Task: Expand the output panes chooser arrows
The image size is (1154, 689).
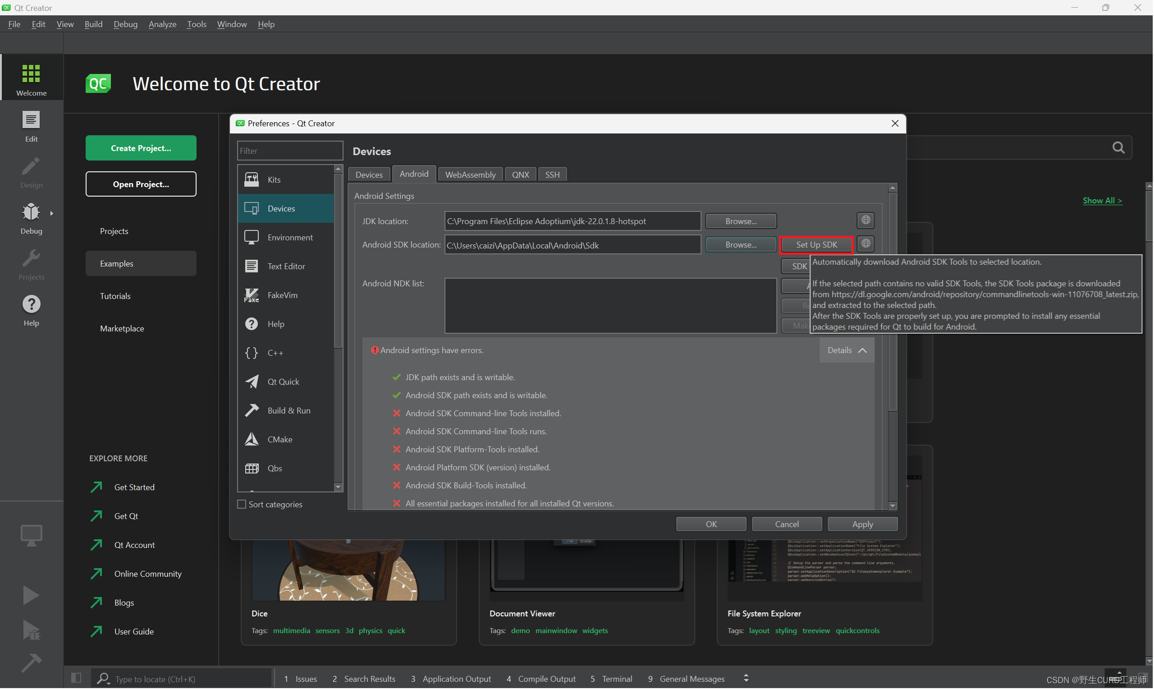Action: [x=746, y=679]
